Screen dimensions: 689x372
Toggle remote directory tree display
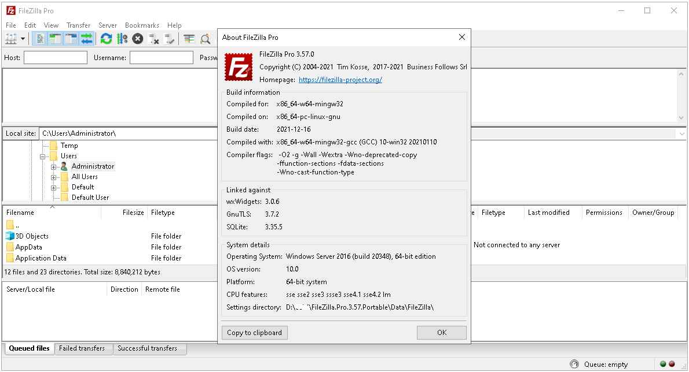click(71, 39)
